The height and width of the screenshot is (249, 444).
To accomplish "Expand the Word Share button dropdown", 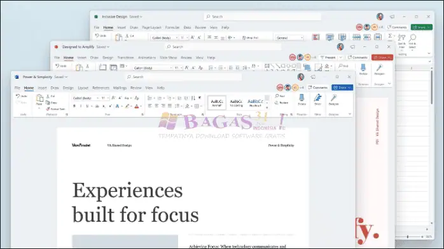I will (x=349, y=88).
